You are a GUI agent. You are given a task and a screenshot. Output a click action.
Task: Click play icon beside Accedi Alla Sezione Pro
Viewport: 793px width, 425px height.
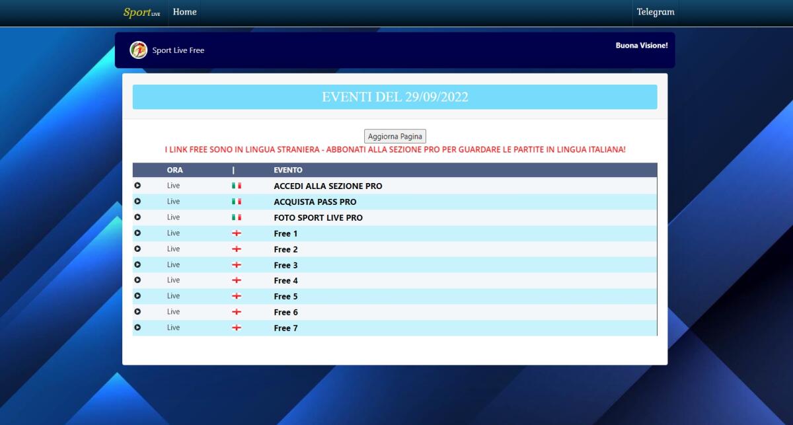point(137,186)
